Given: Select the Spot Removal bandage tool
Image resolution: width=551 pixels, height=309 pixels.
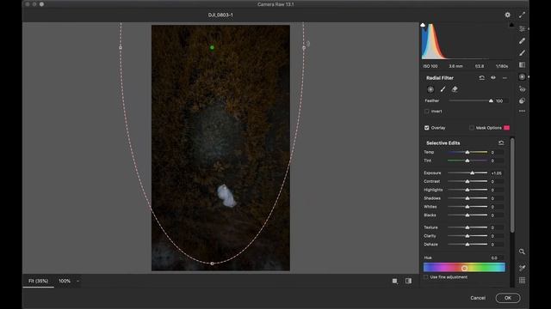Looking at the screenshot, I should 523,41.
